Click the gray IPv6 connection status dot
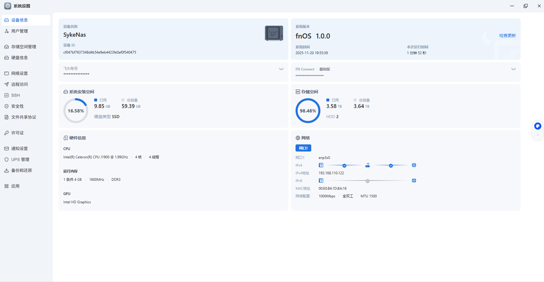544x282 pixels. pyautogui.click(x=368, y=181)
